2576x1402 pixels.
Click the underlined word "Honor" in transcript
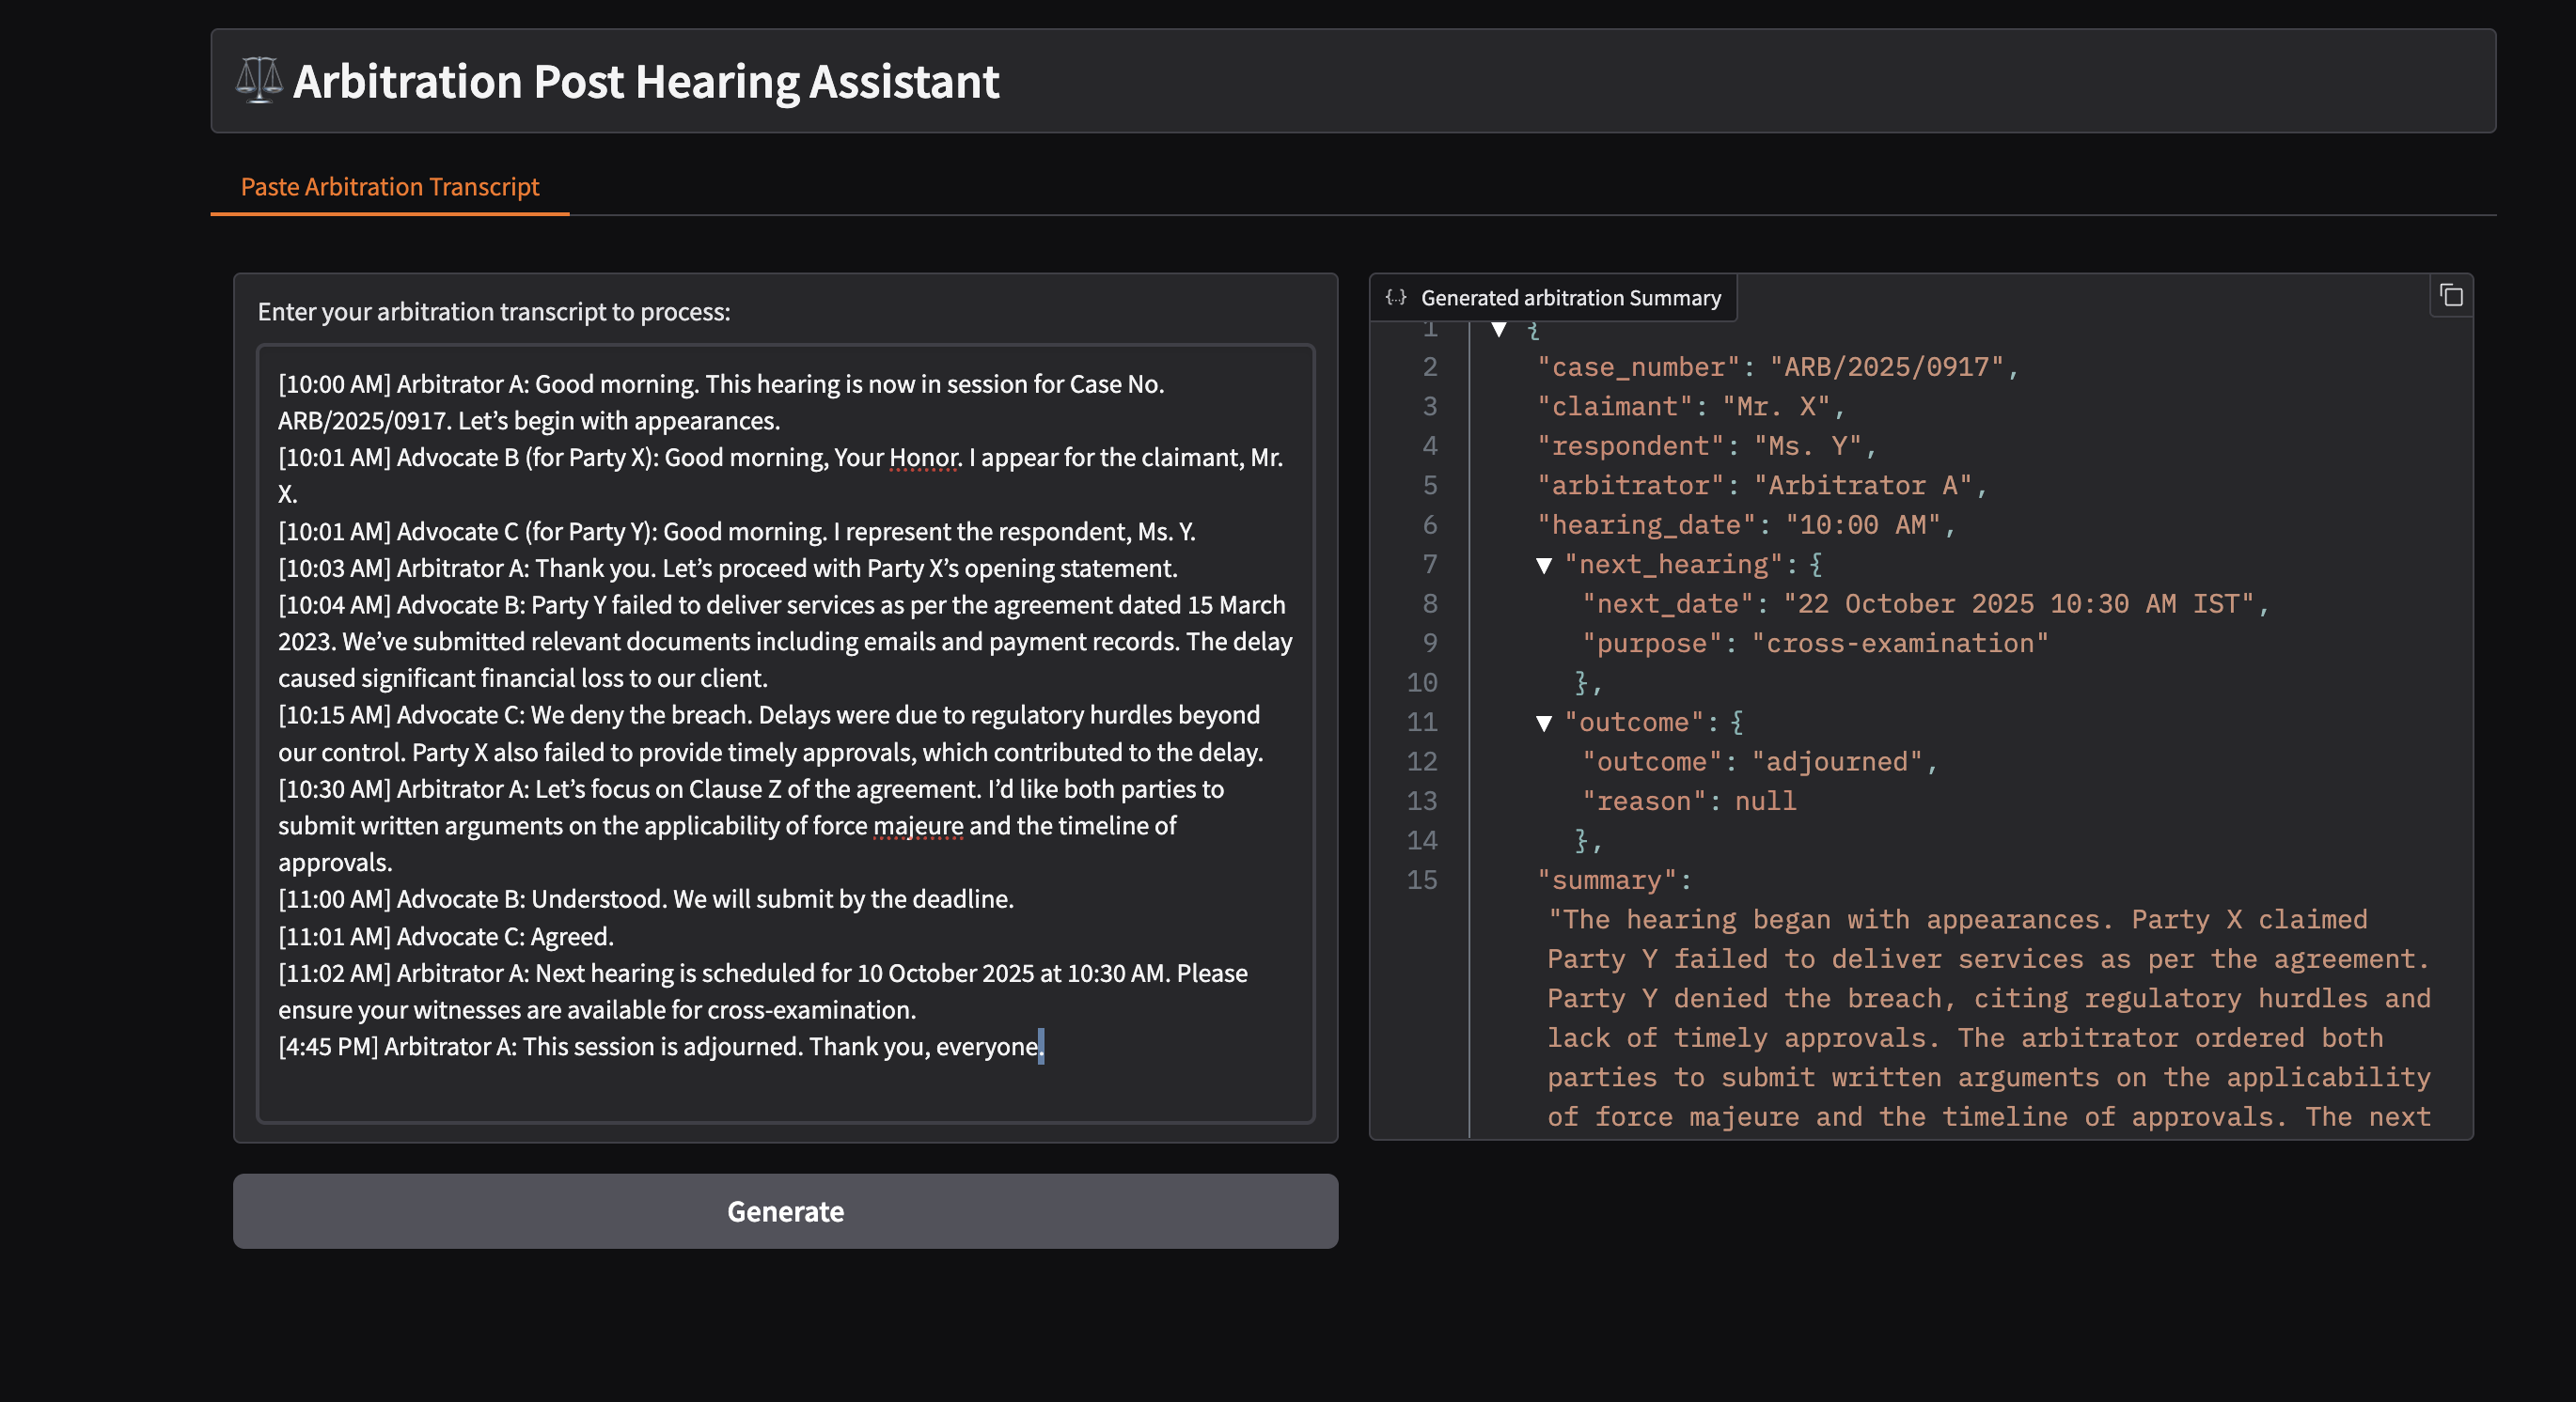[923, 458]
